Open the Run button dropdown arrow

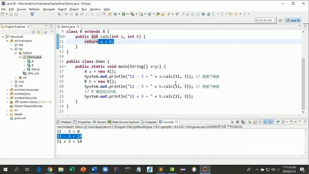127,14
